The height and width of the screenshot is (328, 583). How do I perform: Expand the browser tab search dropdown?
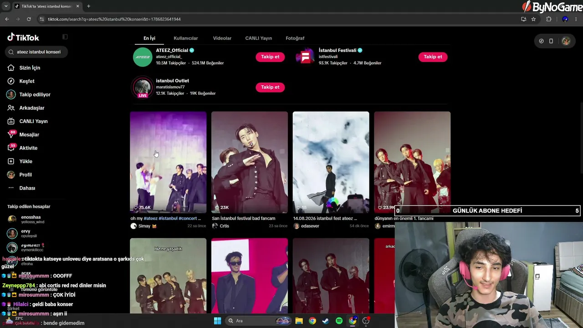pyautogui.click(x=5, y=6)
